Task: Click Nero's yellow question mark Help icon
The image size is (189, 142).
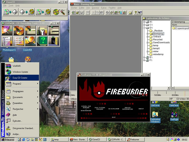Action: (136, 13)
